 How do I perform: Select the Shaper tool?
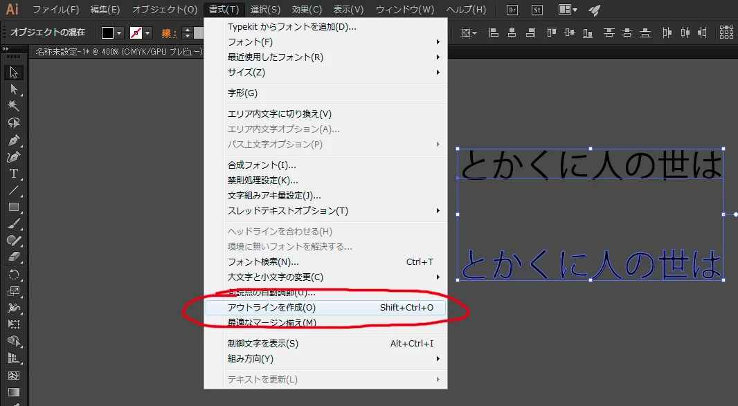14,241
